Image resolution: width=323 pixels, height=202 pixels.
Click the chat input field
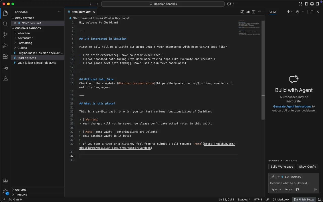point(293,183)
